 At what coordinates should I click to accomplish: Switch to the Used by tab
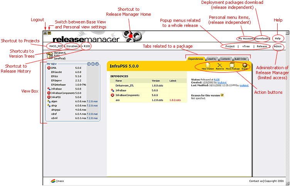[x=212, y=59]
